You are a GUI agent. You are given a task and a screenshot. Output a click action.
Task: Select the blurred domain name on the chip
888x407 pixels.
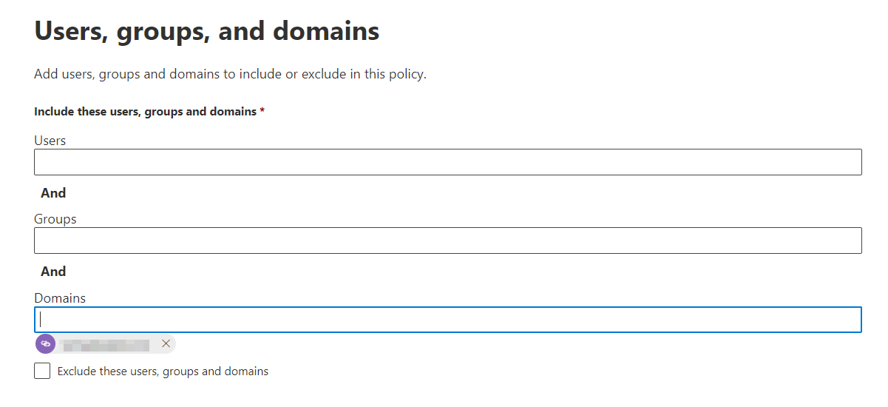104,344
